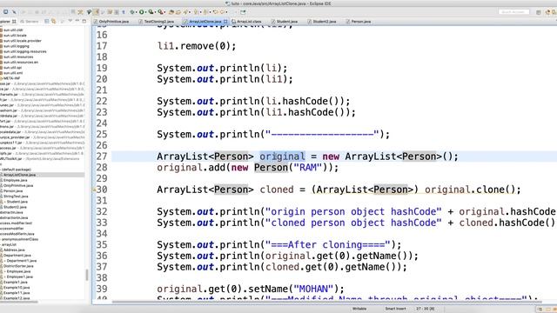This screenshot has height=313, width=557.
Task: Click the Smart Insert status bar entry
Action: [x=395, y=309]
